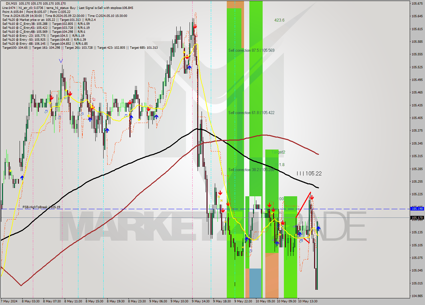Click the 105.345 price axis value
The width and height of the screenshot is (425, 305).
417,143
